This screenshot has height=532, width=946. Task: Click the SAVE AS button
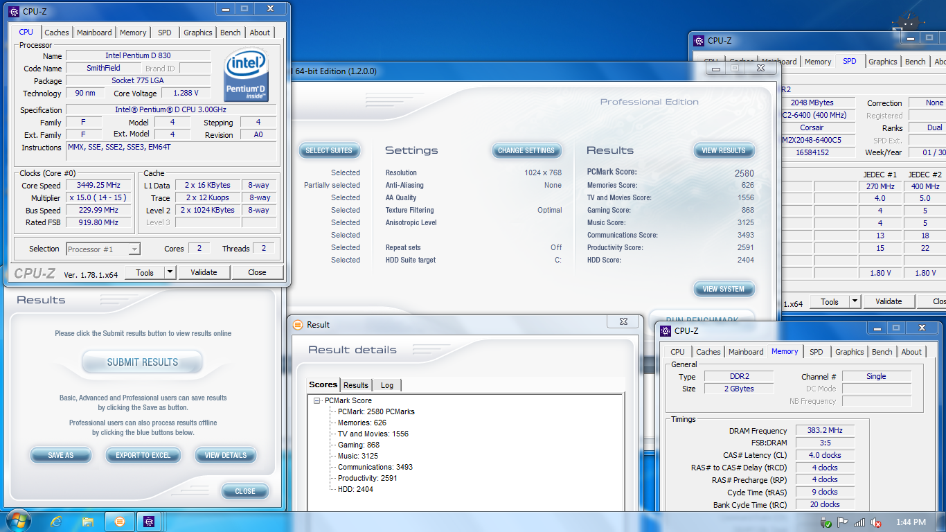(61, 455)
